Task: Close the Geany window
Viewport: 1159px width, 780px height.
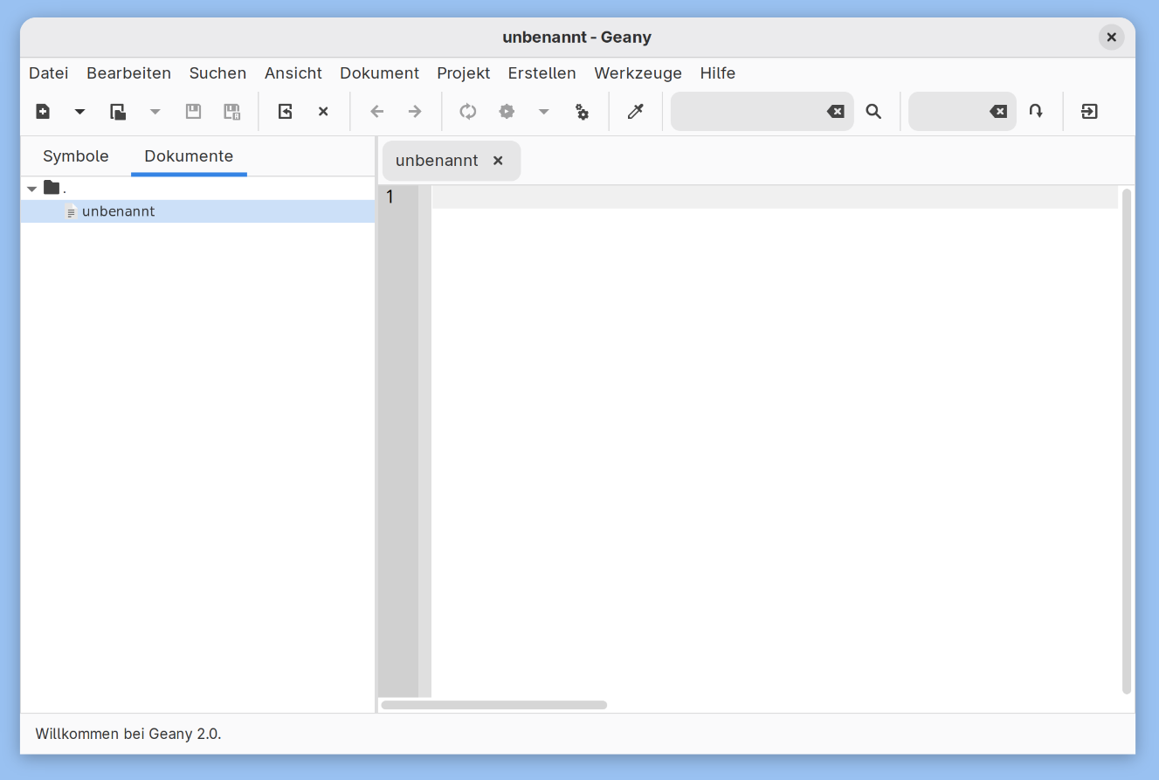Action: pos(1111,38)
